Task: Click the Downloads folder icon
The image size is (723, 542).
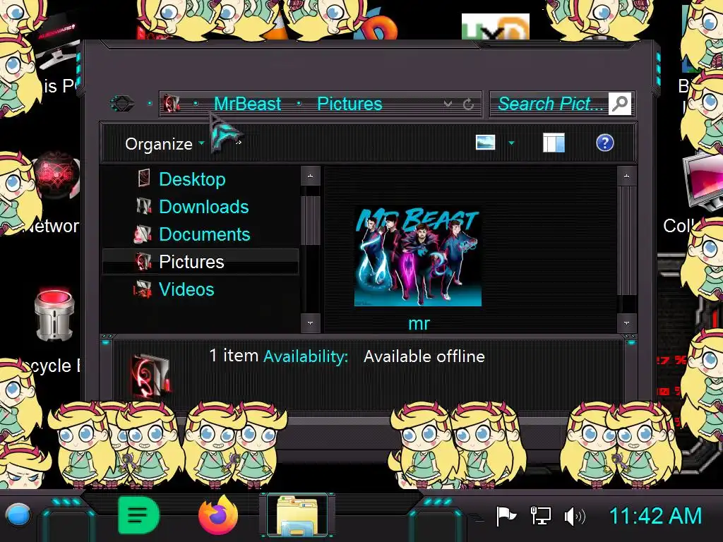Action: (144, 206)
